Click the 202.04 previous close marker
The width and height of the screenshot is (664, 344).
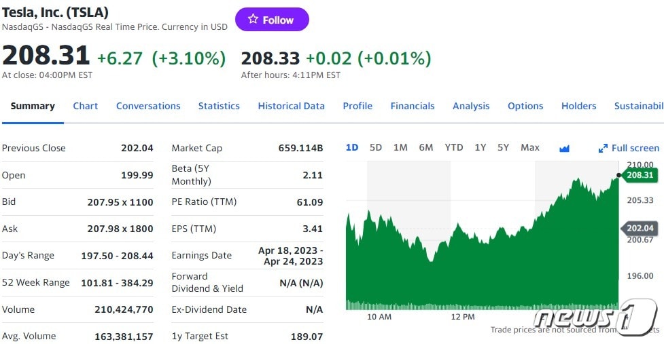640,229
